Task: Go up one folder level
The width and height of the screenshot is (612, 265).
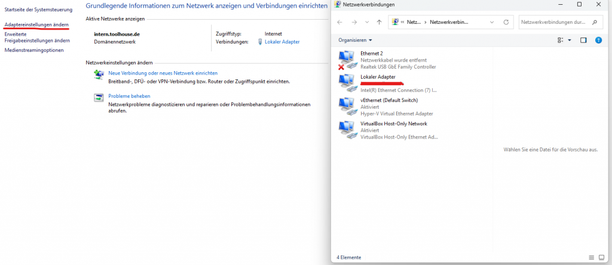Action: point(379,22)
